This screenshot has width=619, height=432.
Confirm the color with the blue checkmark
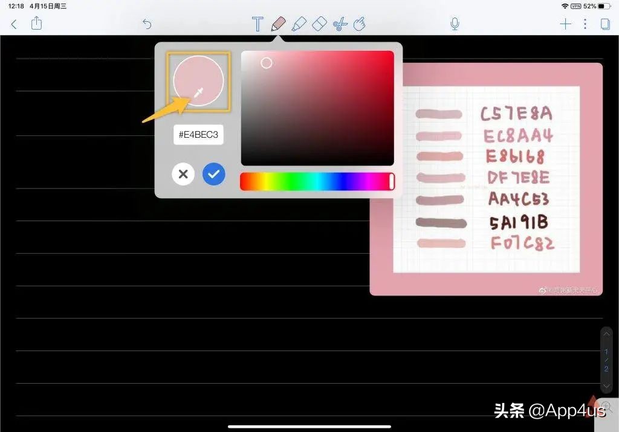pyautogui.click(x=213, y=174)
